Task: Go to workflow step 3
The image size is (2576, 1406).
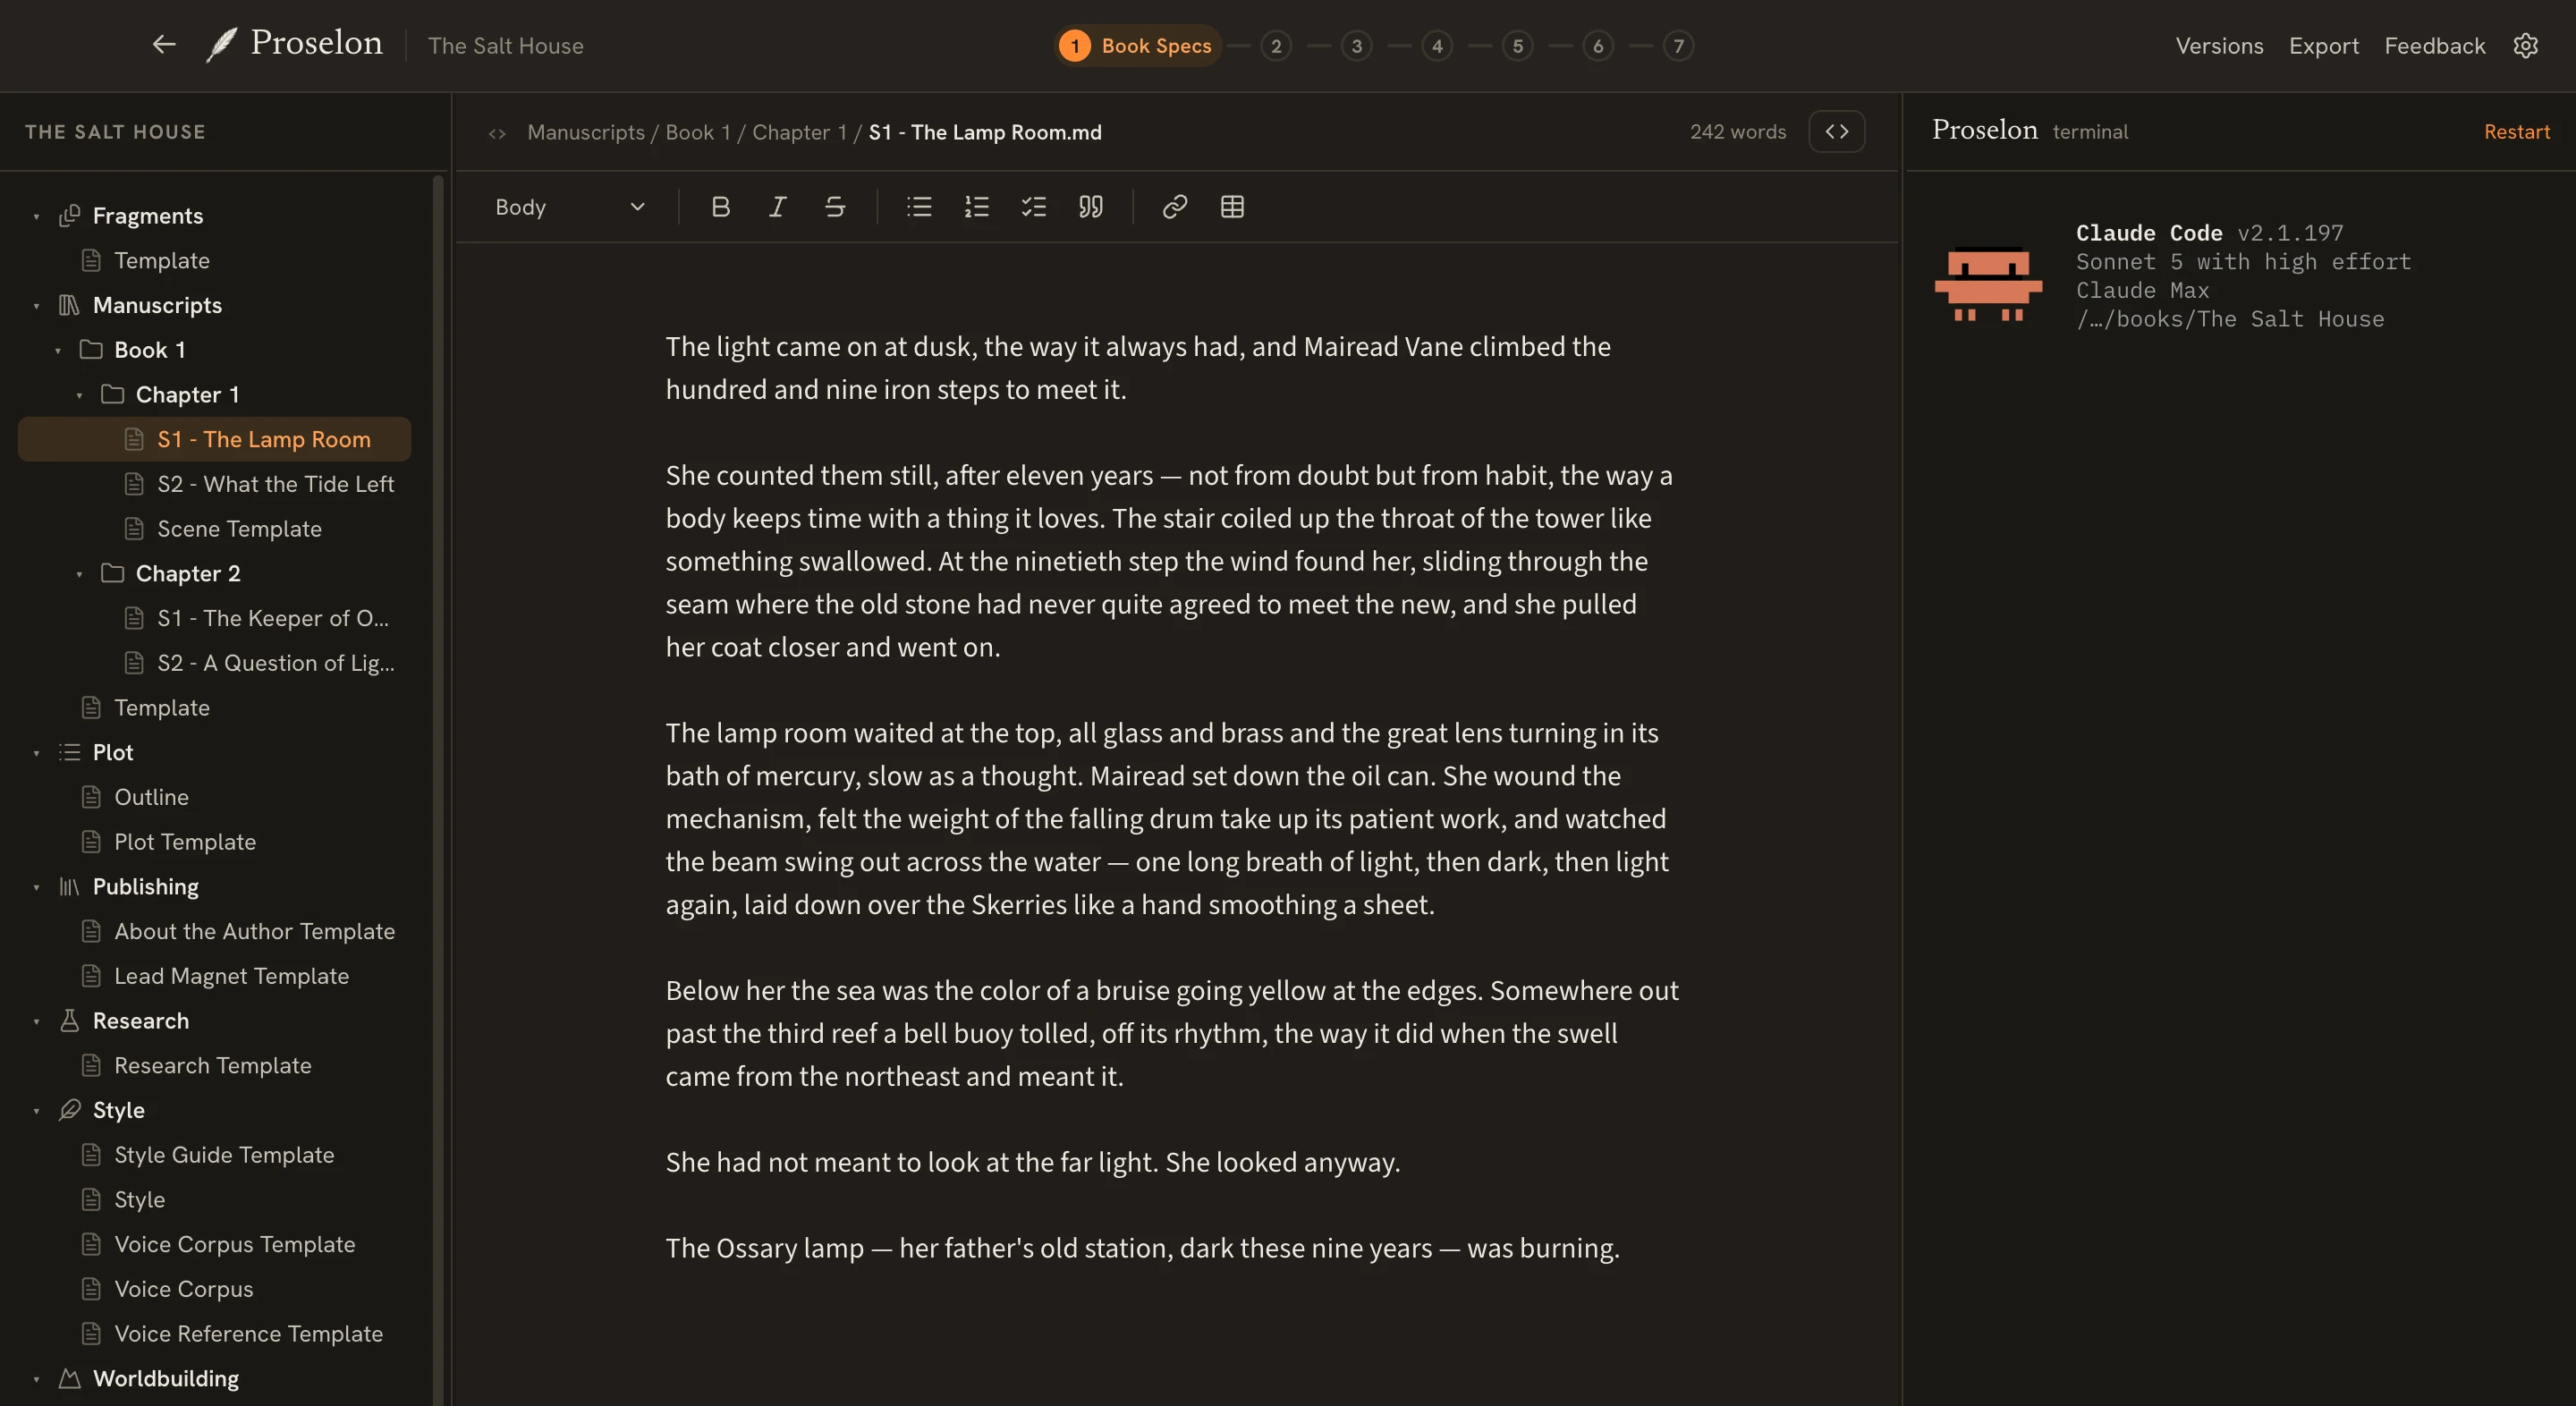Action: point(1357,46)
